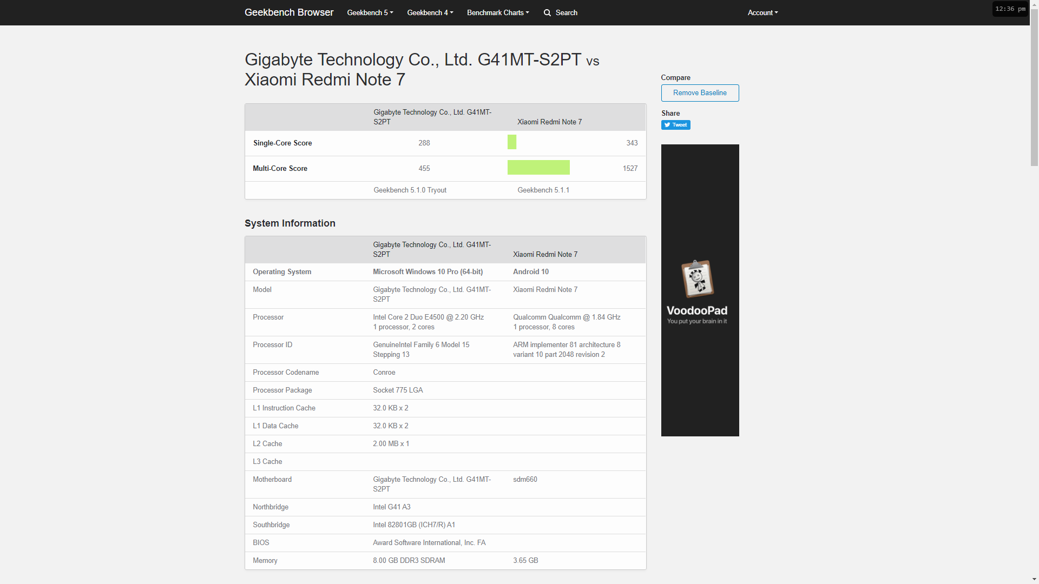Click the VoodooPad clipboard icon
1039x584 pixels.
(x=698, y=279)
